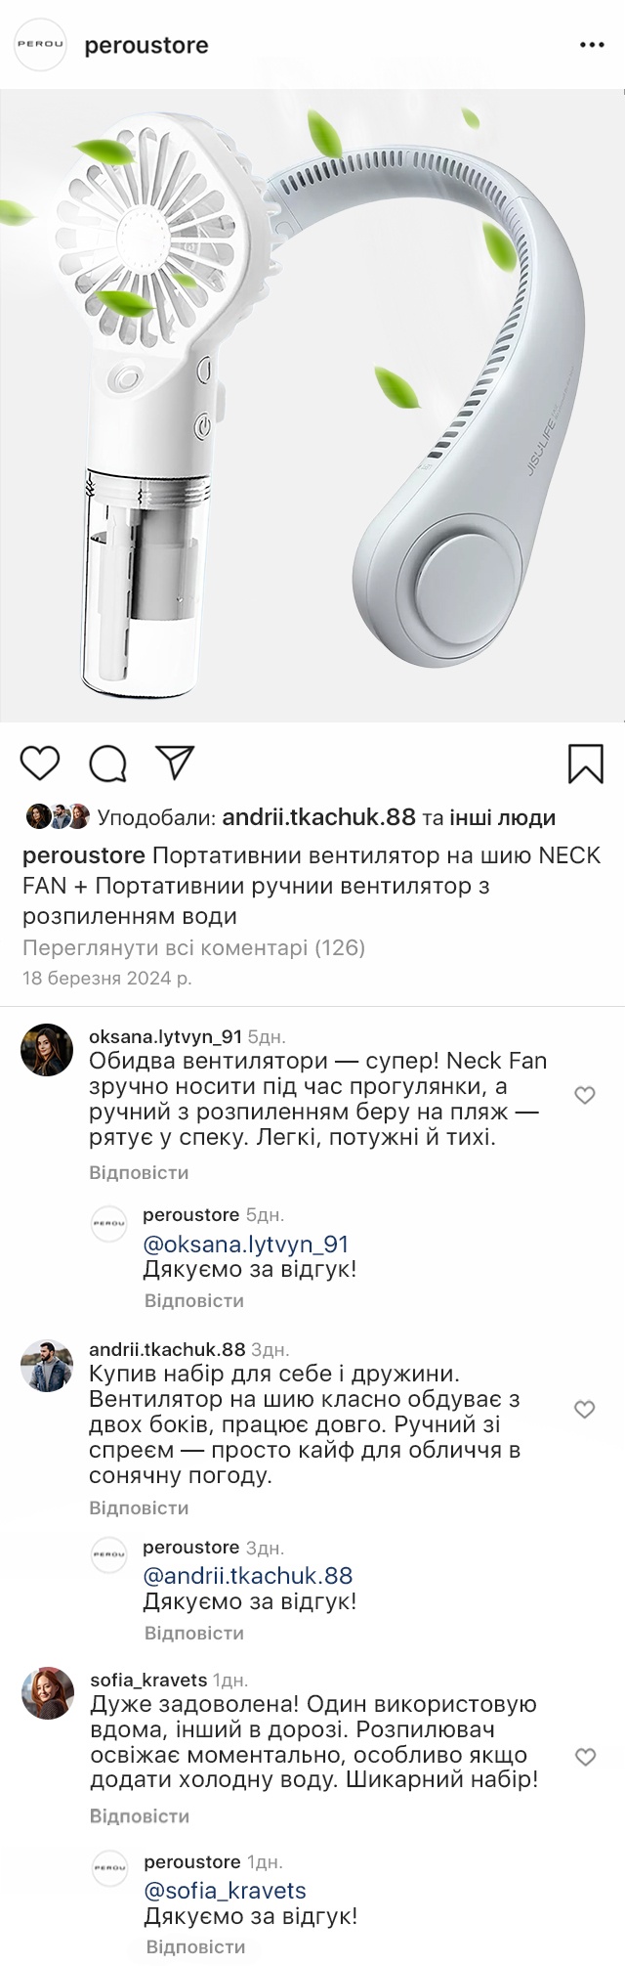Screen dimensions: 625x1966
Task: Reply to sofia_kravets's comment
Action: pyautogui.click(x=140, y=1815)
